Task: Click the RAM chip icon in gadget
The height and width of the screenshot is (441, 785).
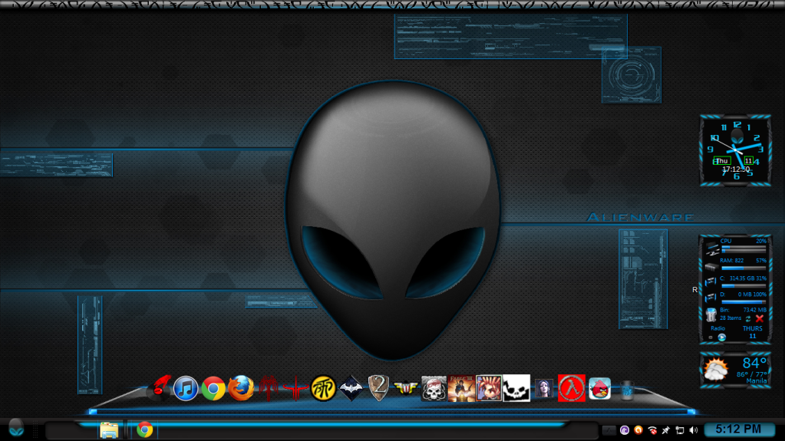Action: click(x=711, y=268)
